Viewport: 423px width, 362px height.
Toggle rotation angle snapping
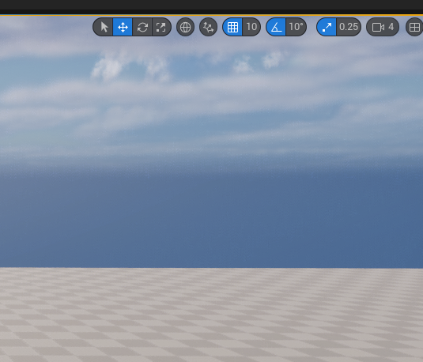click(x=276, y=27)
